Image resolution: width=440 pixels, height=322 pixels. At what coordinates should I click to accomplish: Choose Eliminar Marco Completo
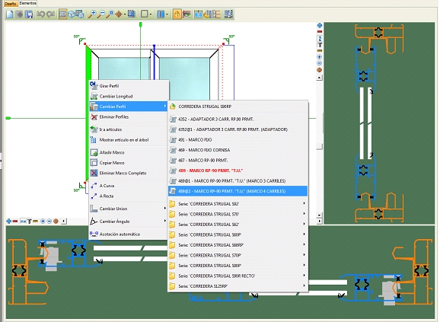coord(129,173)
